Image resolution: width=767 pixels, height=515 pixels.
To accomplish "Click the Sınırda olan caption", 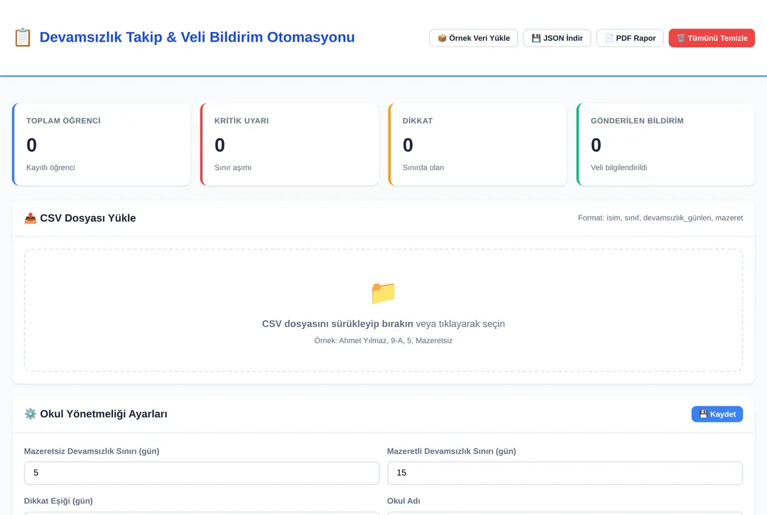I will [x=423, y=167].
